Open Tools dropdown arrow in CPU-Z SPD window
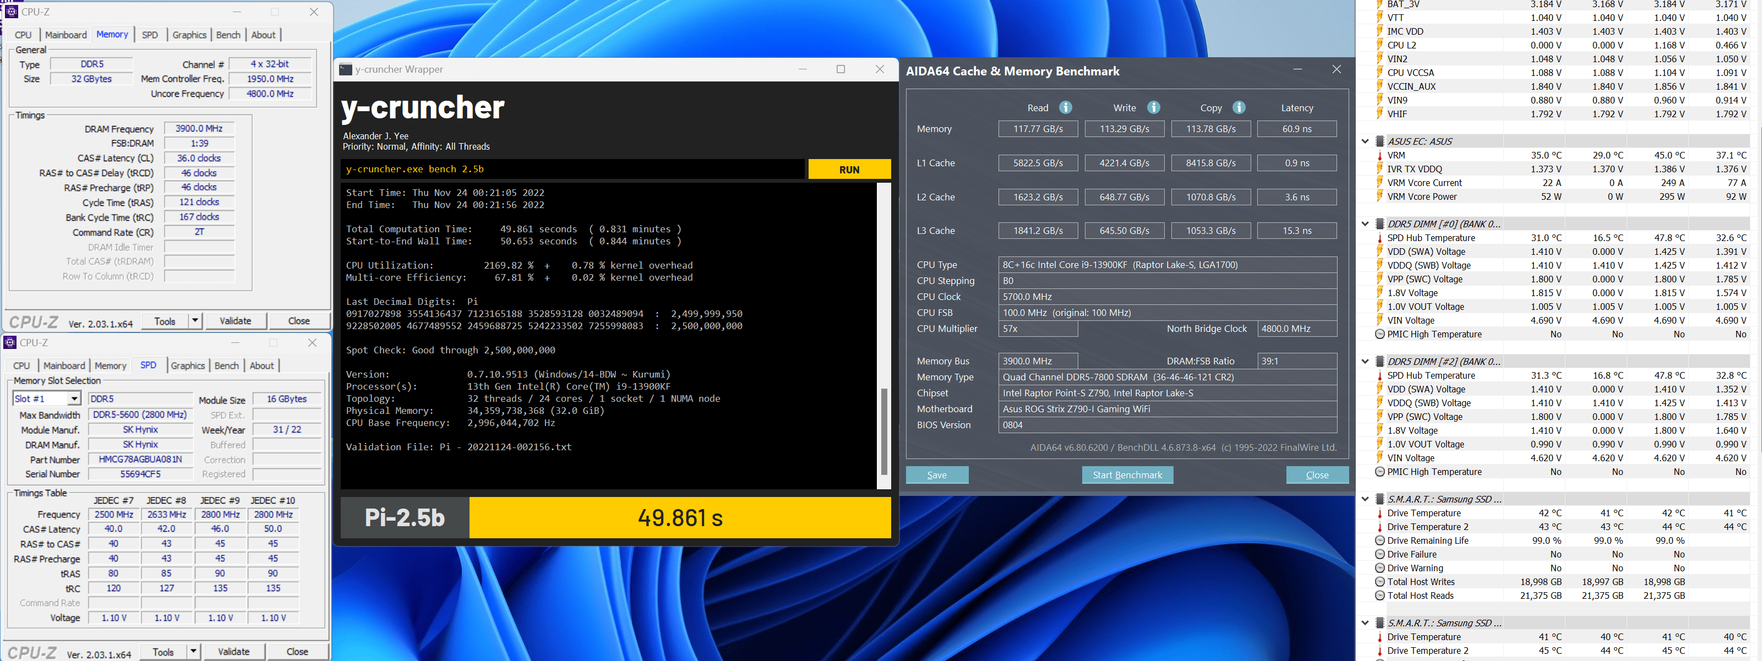Image resolution: width=1762 pixels, height=661 pixels. [194, 652]
